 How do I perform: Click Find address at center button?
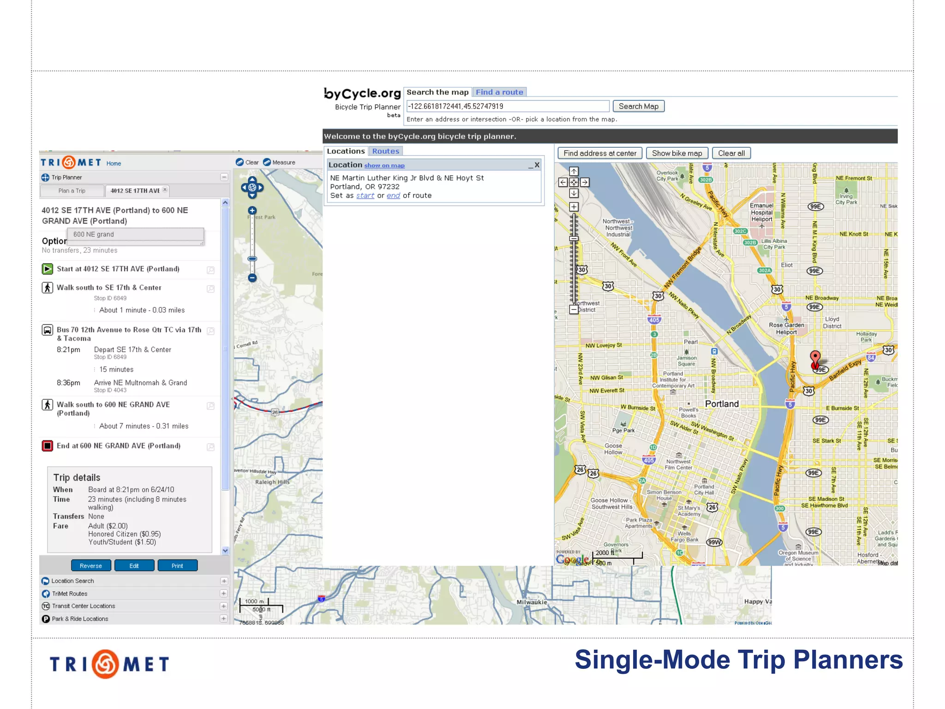pos(600,153)
